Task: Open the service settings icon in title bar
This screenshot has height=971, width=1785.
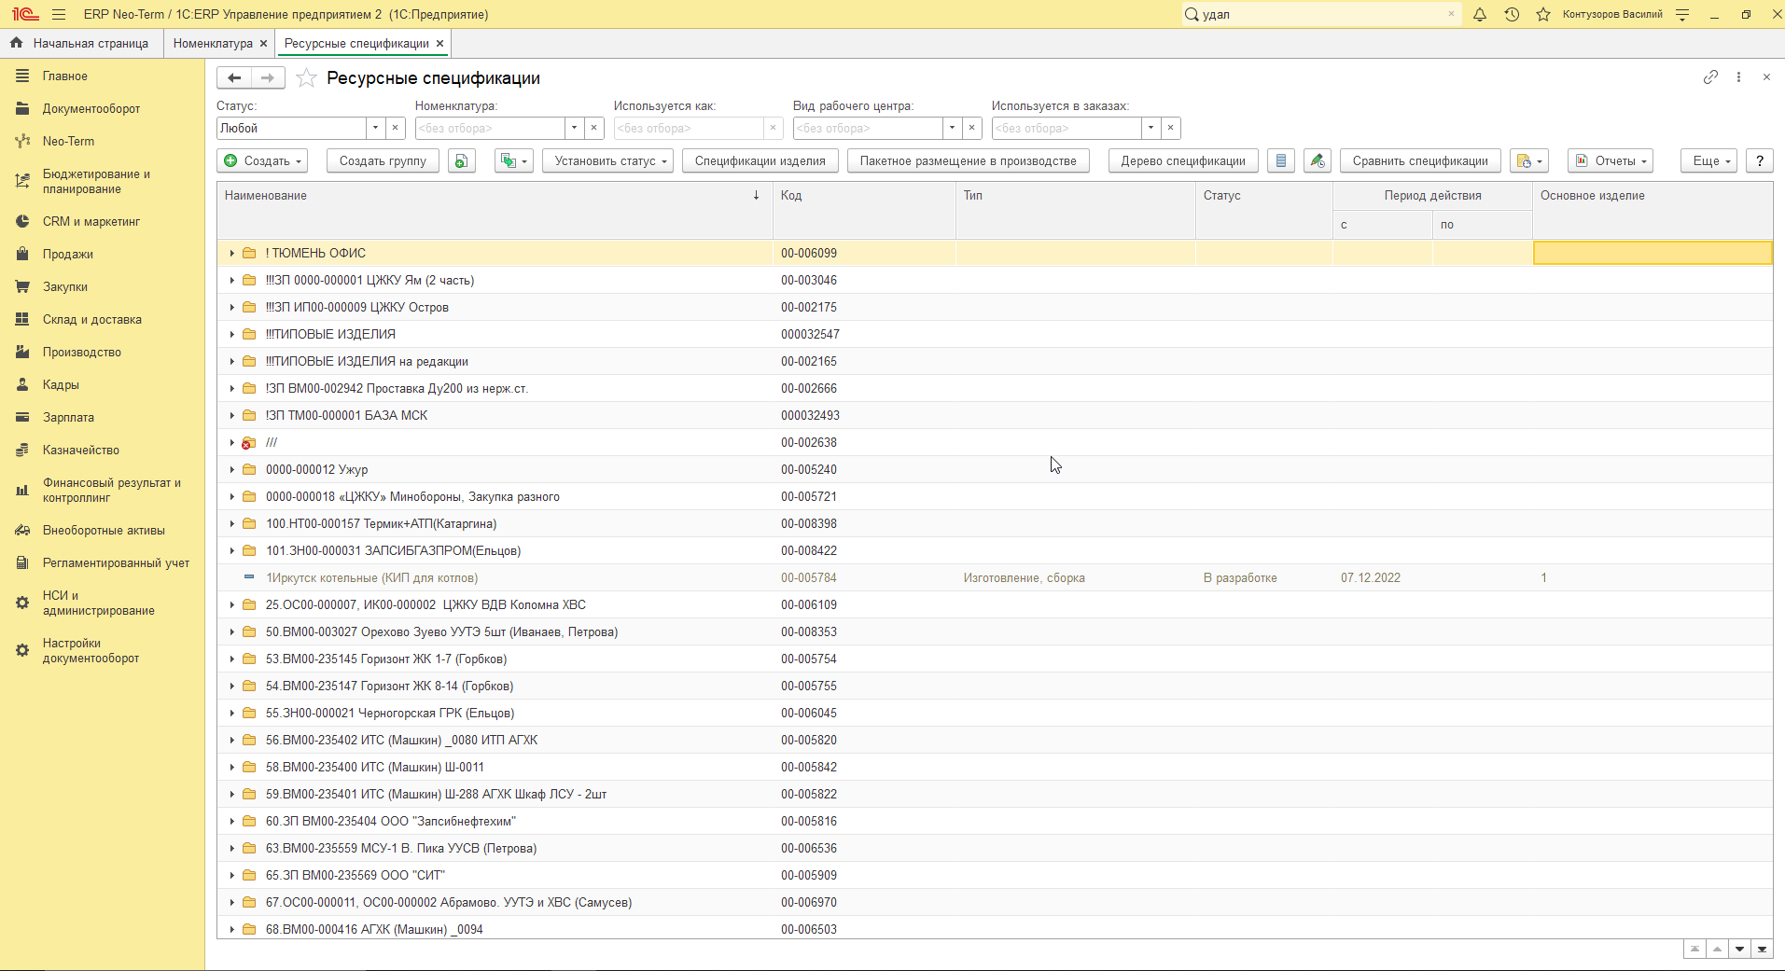Action: tap(1682, 14)
